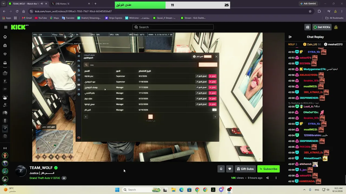Open the browser Extensions puzzle icon

pyautogui.click(x=319, y=11)
